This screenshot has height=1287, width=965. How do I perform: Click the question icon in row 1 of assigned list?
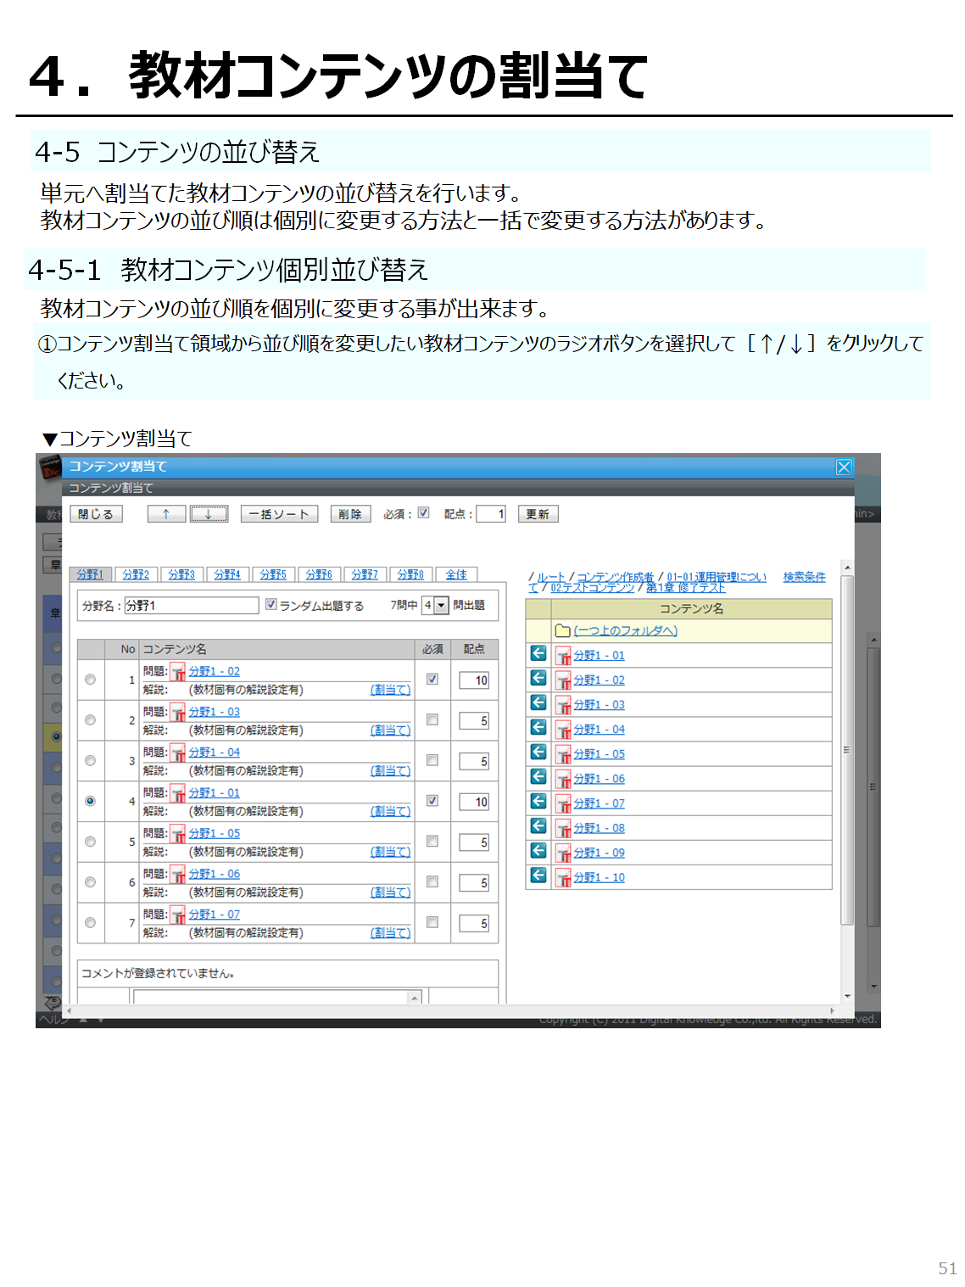tap(178, 672)
